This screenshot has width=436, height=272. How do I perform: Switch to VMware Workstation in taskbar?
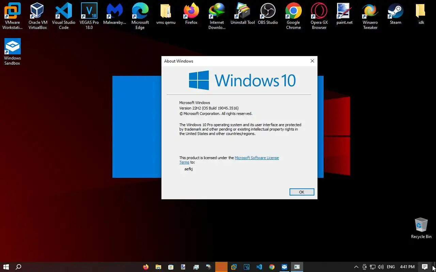coord(234,267)
